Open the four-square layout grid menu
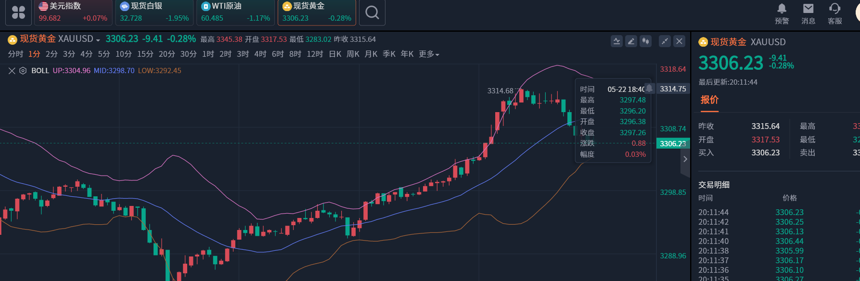Screen dimensions: 860x281 click(18, 13)
